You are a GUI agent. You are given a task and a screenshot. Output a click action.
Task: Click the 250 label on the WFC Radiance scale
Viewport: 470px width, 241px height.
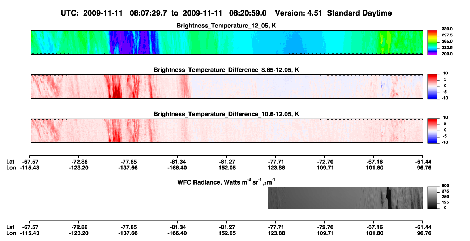point(445,197)
